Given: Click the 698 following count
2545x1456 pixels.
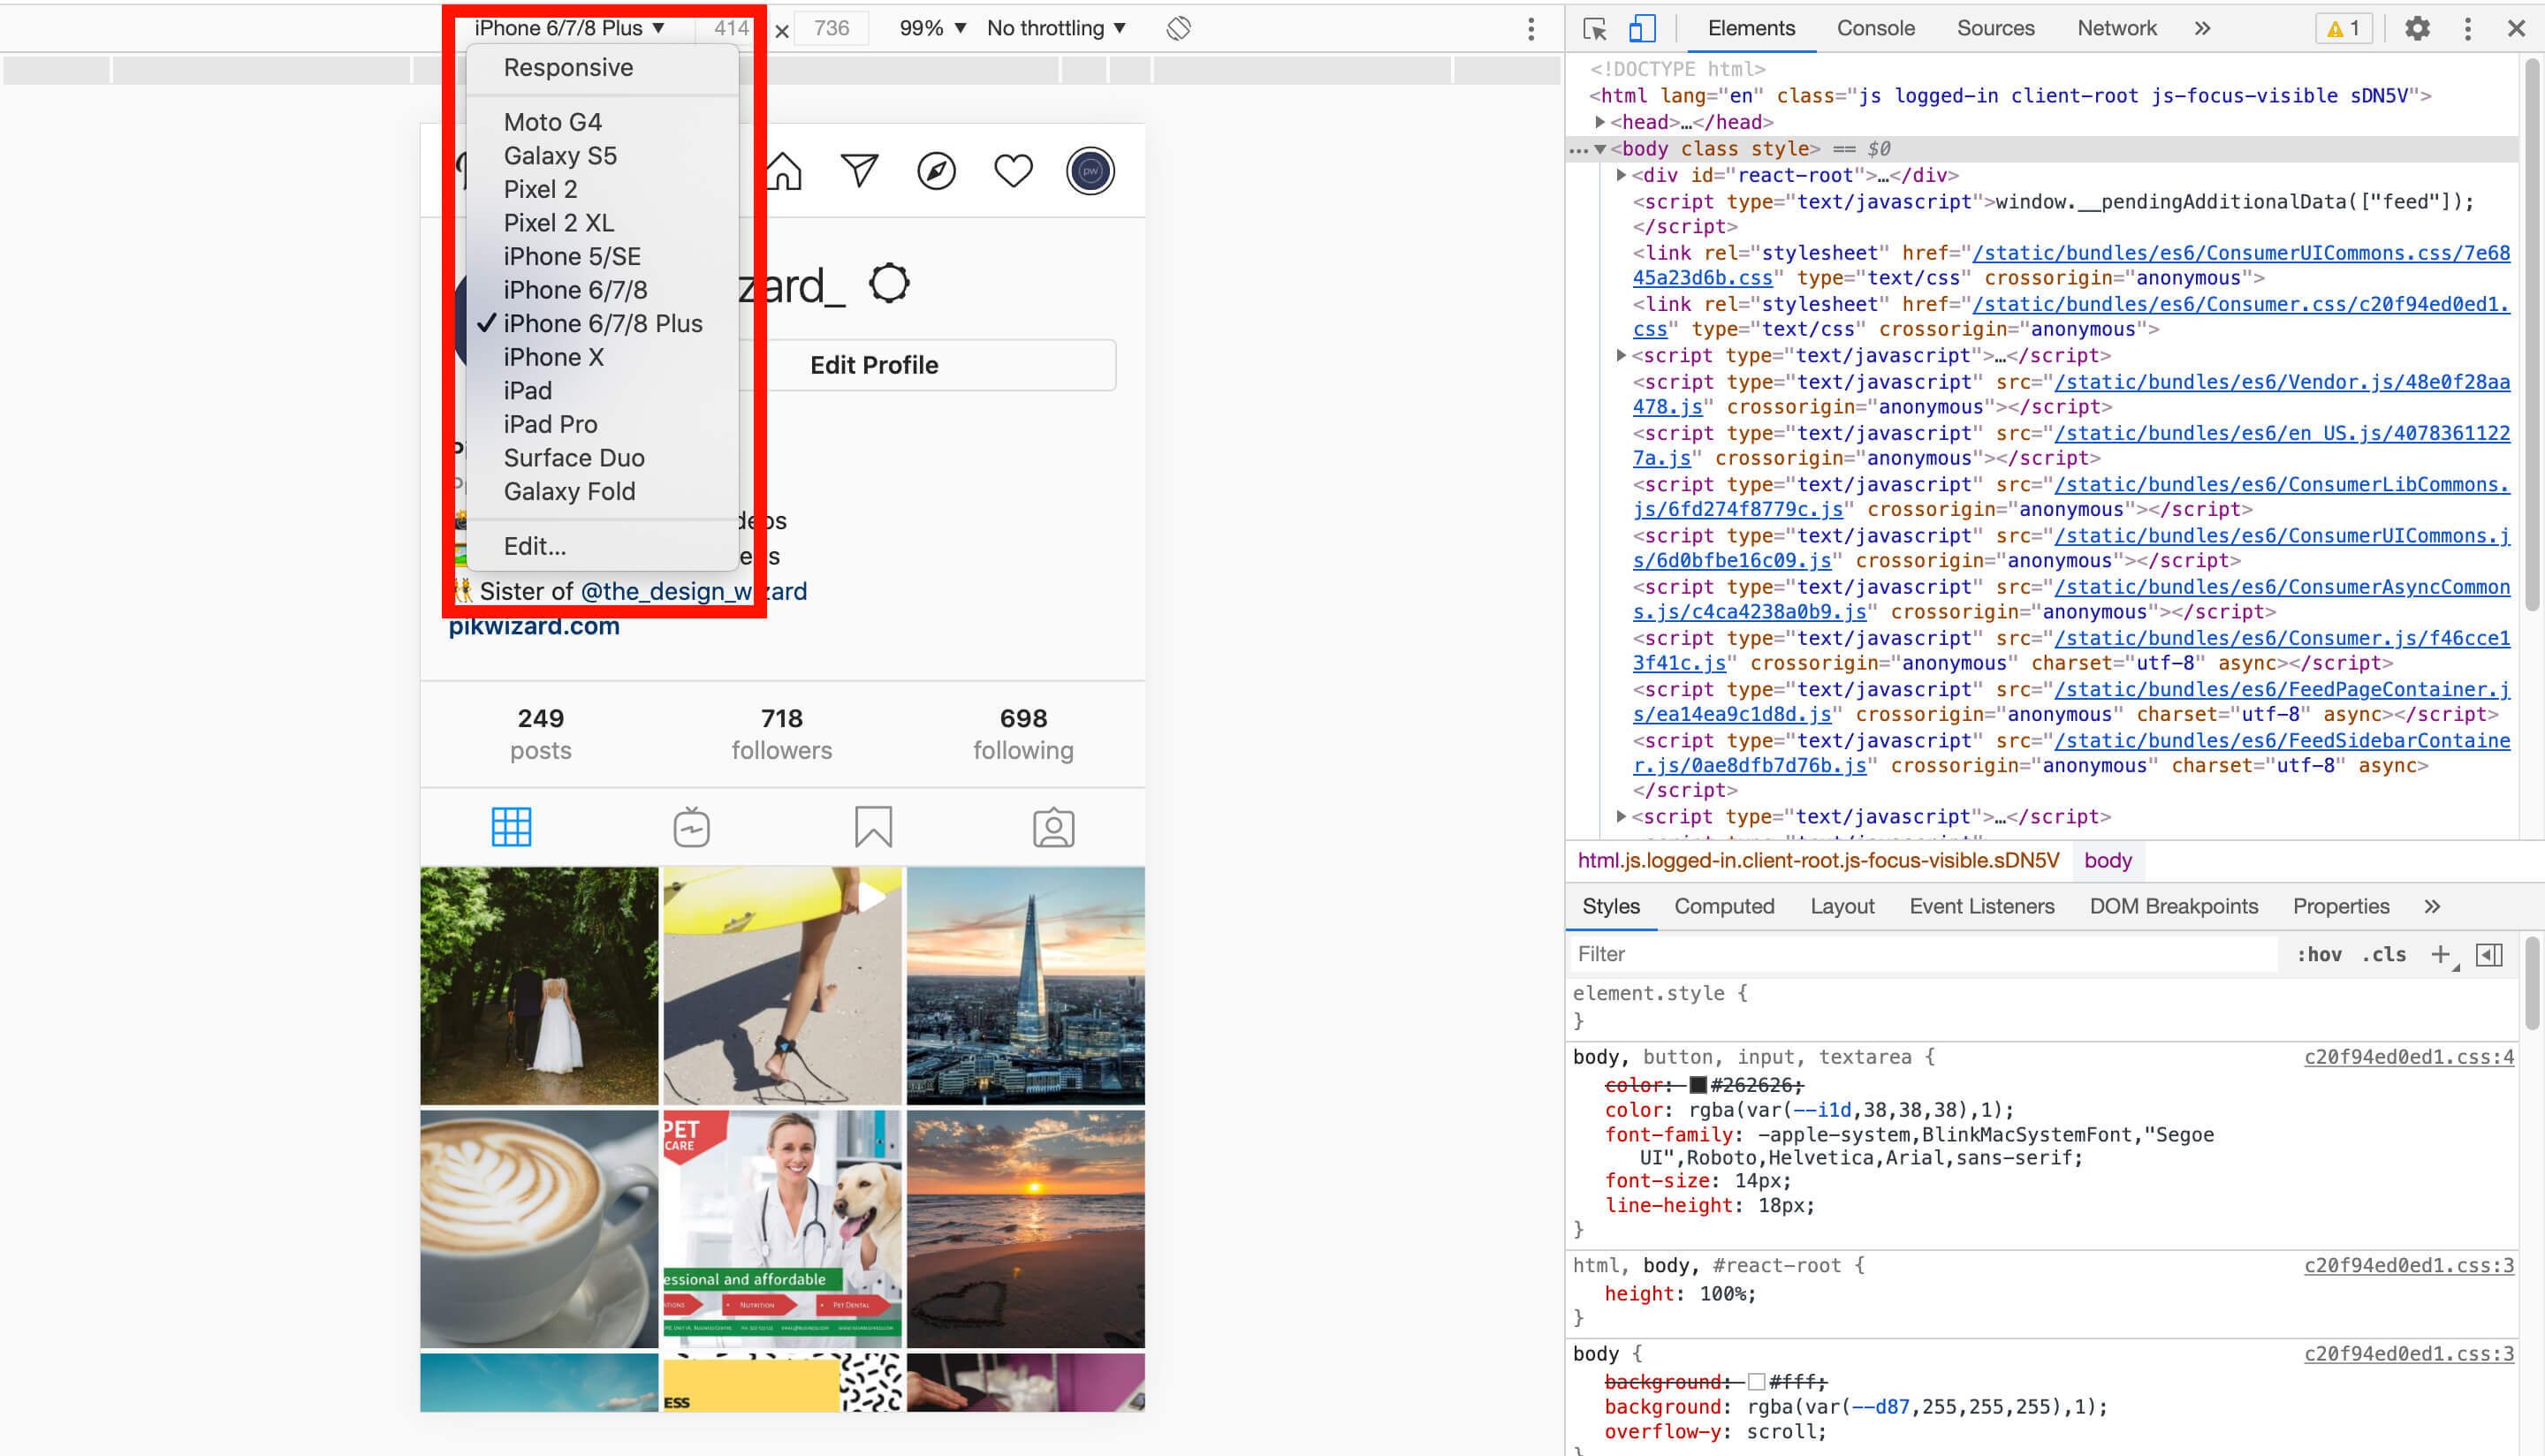Looking at the screenshot, I should [1023, 734].
